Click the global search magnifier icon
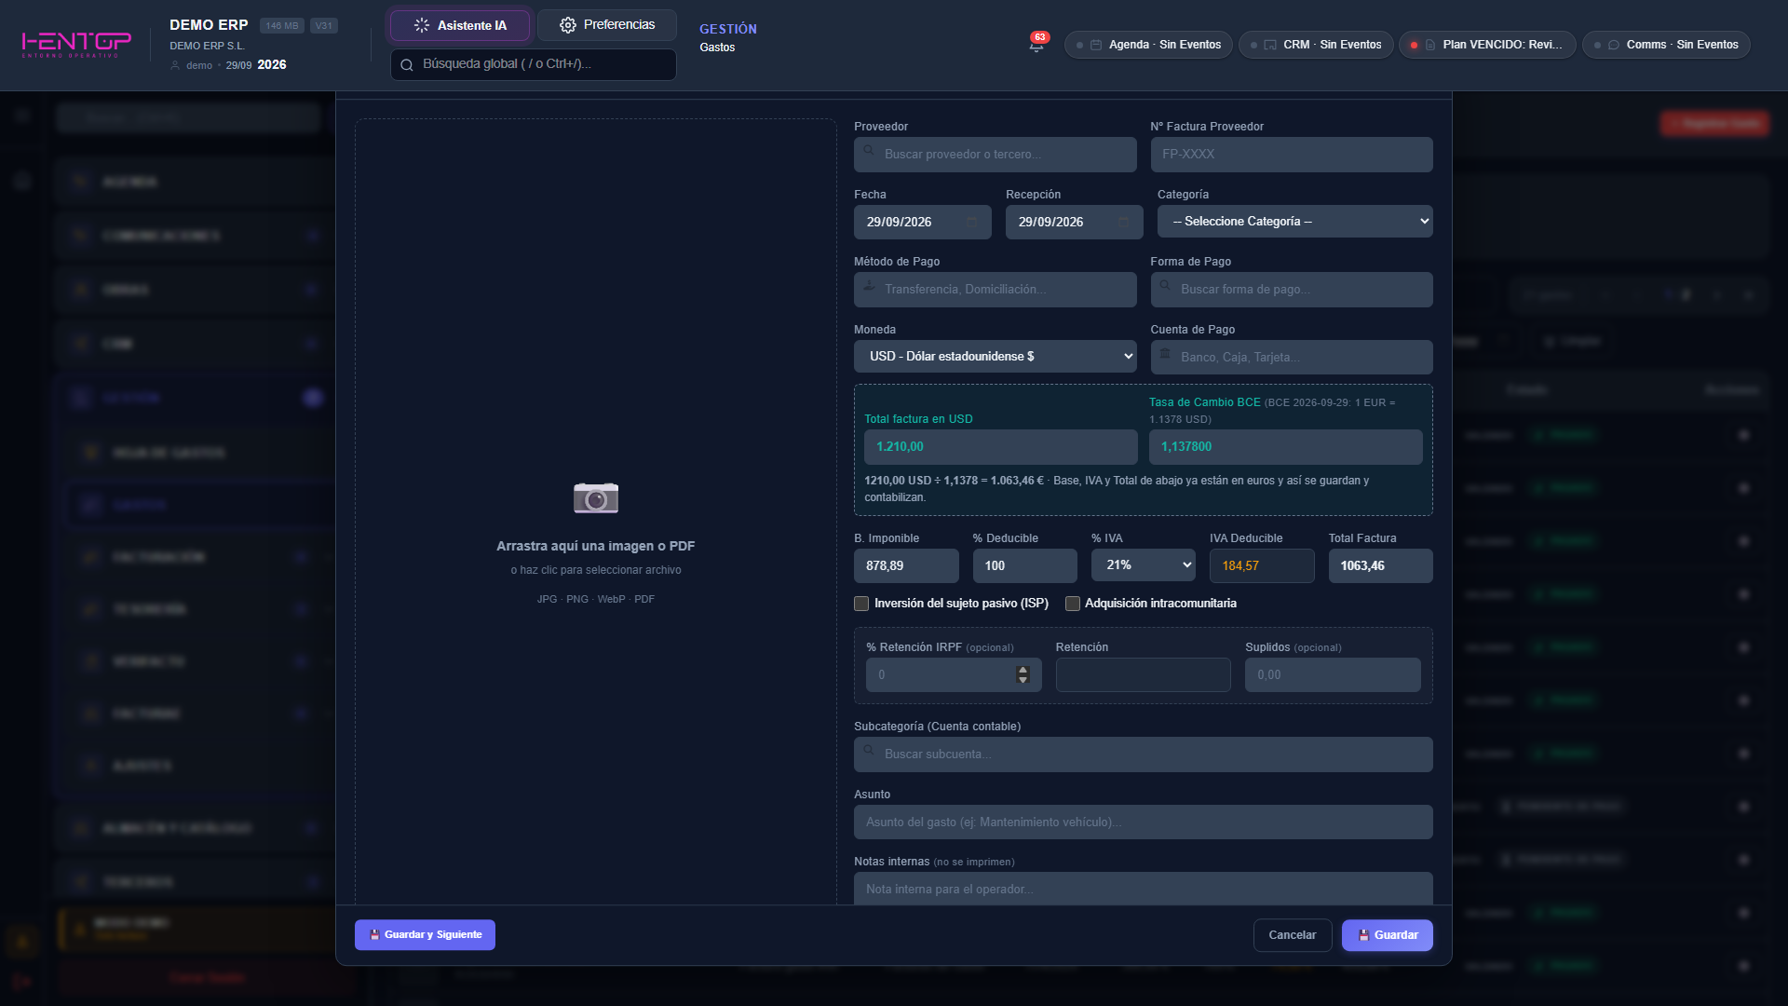 [407, 65]
